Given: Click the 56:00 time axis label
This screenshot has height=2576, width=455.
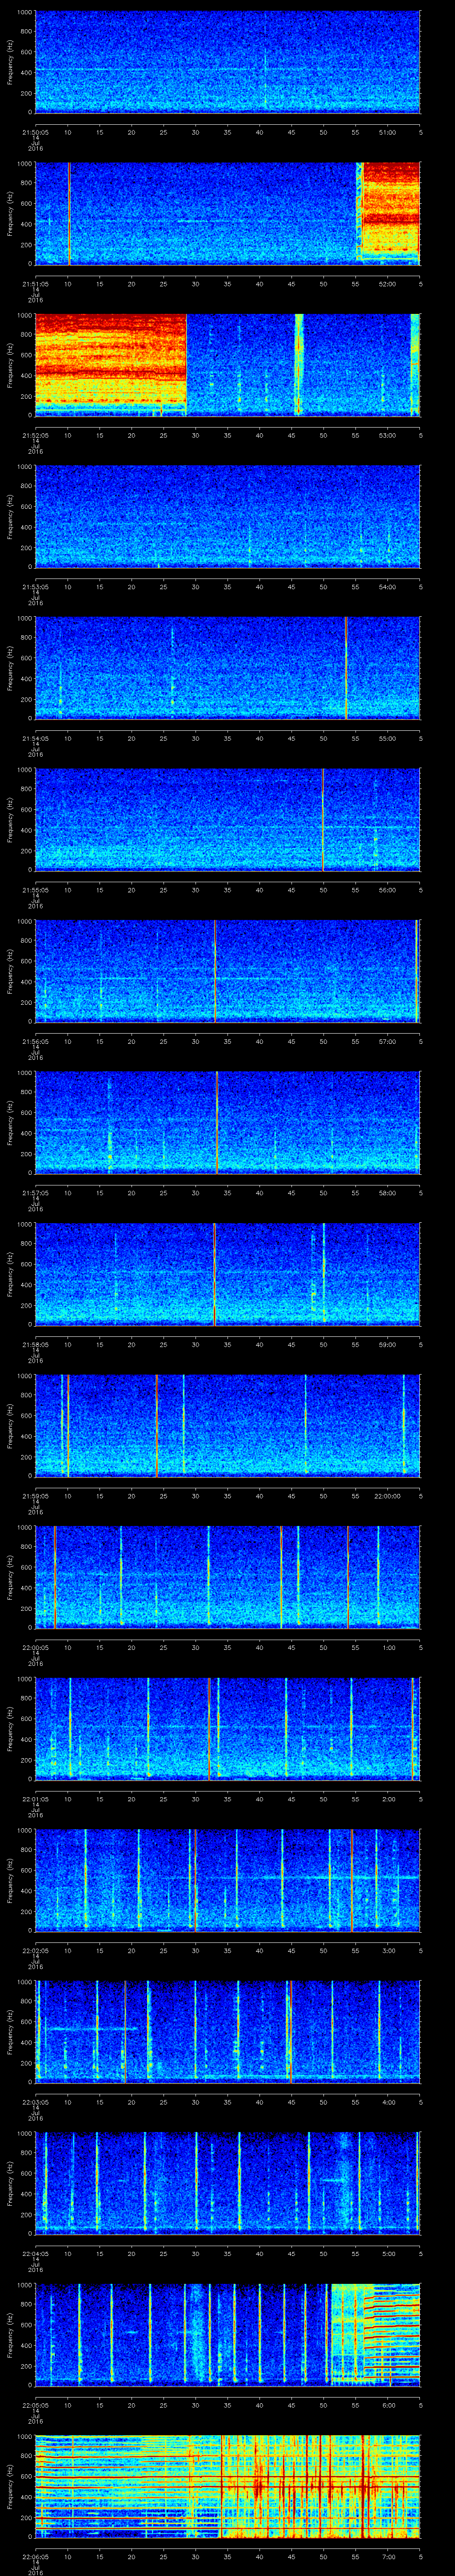Looking at the screenshot, I should pyautogui.click(x=387, y=890).
